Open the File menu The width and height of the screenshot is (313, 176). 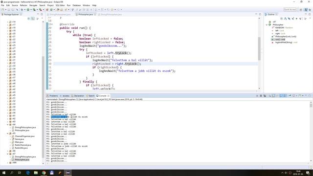click(2, 5)
